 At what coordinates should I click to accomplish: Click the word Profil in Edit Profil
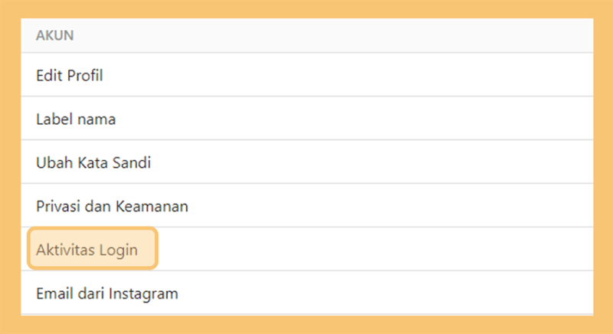click(x=85, y=75)
